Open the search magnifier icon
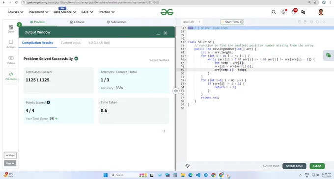 point(274,12)
